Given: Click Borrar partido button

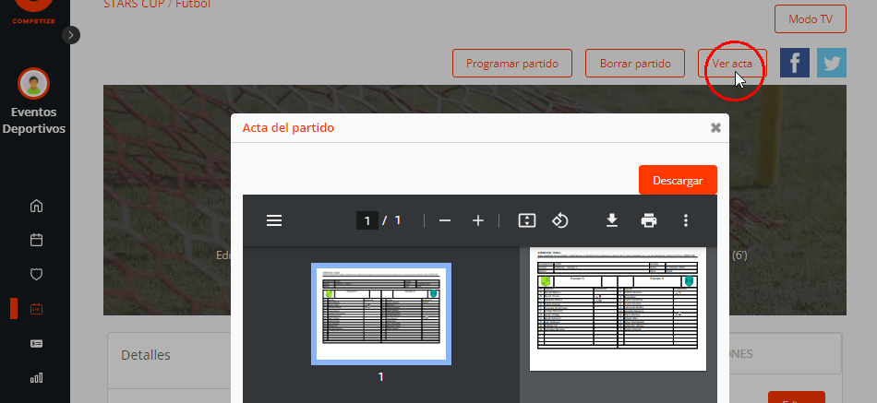Looking at the screenshot, I should point(635,63).
